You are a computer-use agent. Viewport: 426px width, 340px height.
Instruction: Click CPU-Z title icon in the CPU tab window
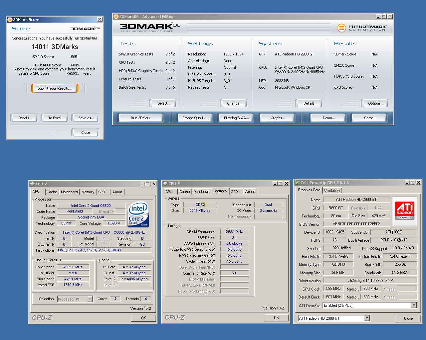pyautogui.click(x=32, y=184)
